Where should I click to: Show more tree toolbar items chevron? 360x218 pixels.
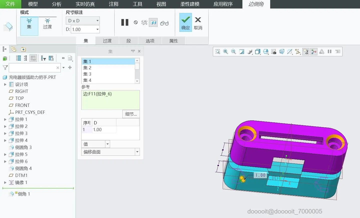63,58
